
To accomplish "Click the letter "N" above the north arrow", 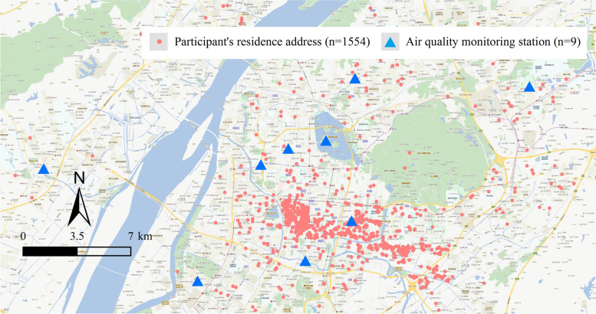I will click(79, 178).
